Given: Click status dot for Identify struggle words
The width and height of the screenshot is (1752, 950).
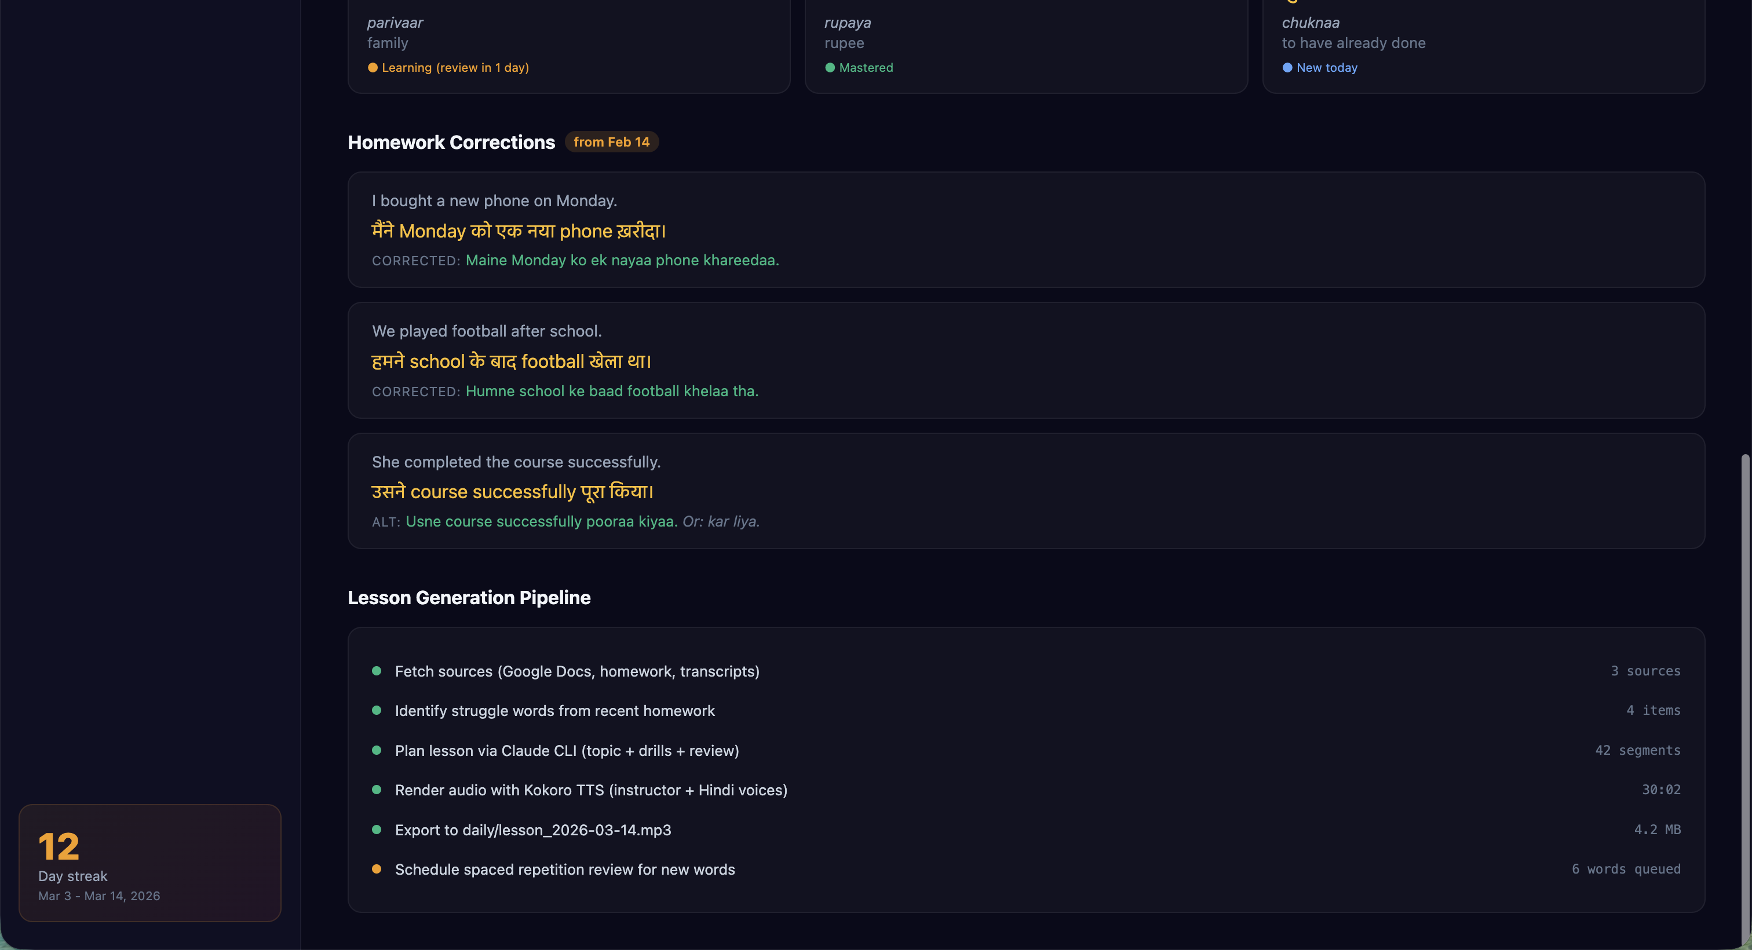Looking at the screenshot, I should pos(376,711).
